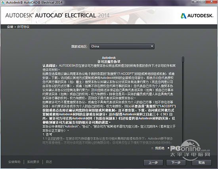This screenshot has height=169, width=218.
Task: Close the installer window
Action: tap(211, 2)
